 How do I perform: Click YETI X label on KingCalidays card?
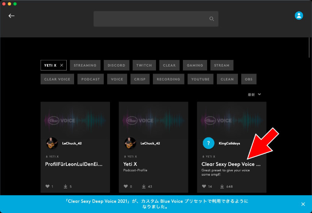(x=210, y=157)
